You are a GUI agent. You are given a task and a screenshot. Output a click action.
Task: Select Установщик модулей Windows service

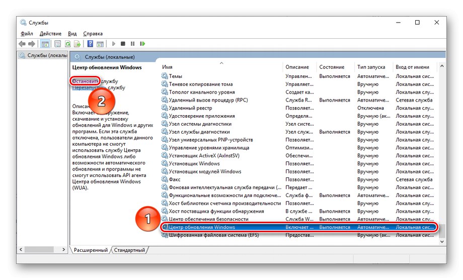tap(299, 171)
